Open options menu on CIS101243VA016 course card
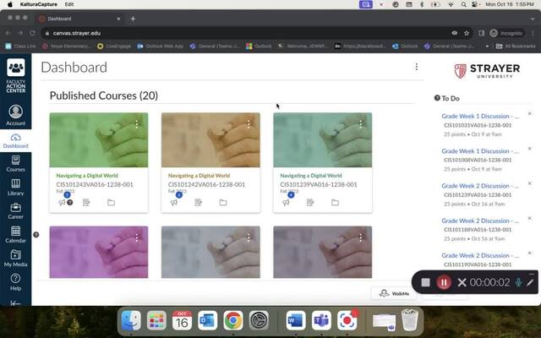Viewport: 541px width, 338px height. point(137,124)
